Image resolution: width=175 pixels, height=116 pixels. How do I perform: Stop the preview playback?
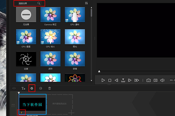point(110,80)
